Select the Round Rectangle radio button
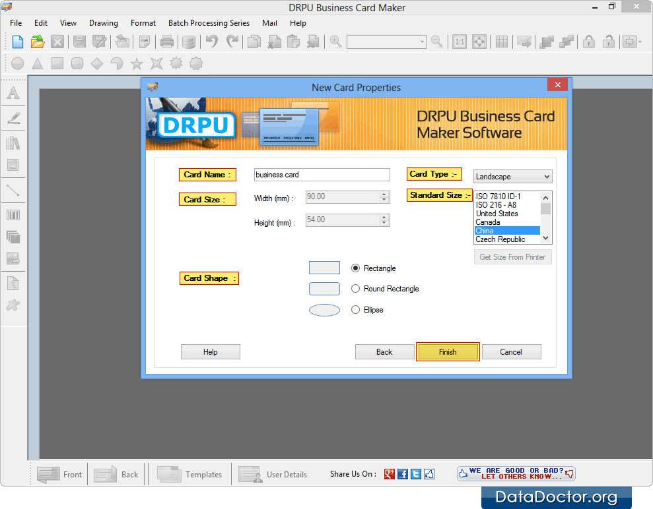The height and width of the screenshot is (509, 653). [x=355, y=289]
